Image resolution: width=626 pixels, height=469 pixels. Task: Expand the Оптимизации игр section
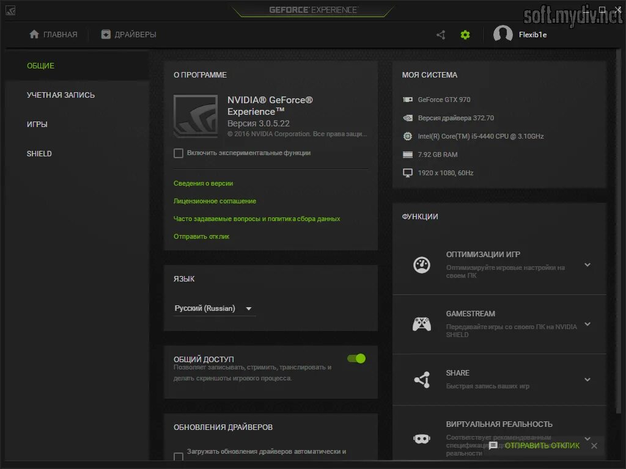pos(587,265)
